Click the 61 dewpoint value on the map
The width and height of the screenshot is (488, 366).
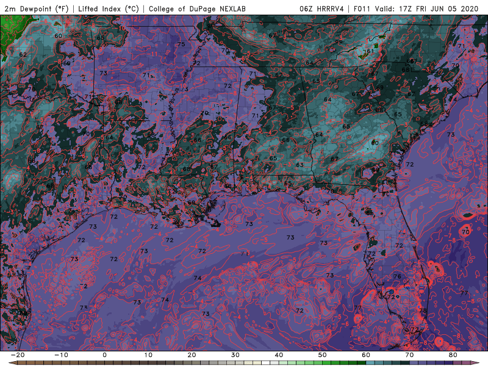370,51
